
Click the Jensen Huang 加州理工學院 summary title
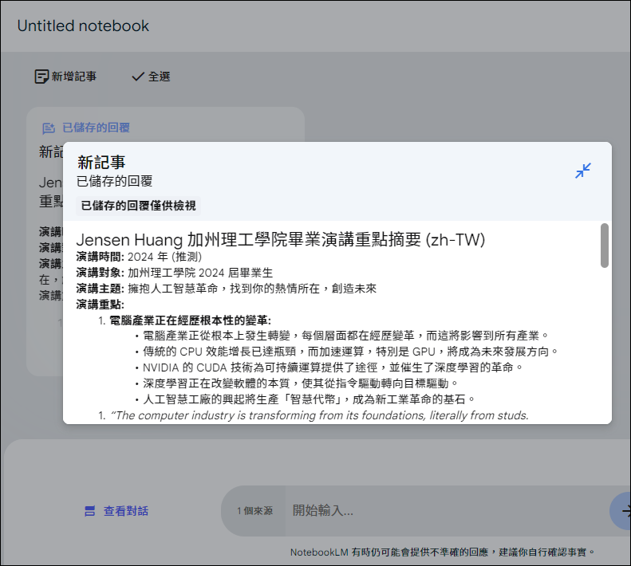(281, 240)
